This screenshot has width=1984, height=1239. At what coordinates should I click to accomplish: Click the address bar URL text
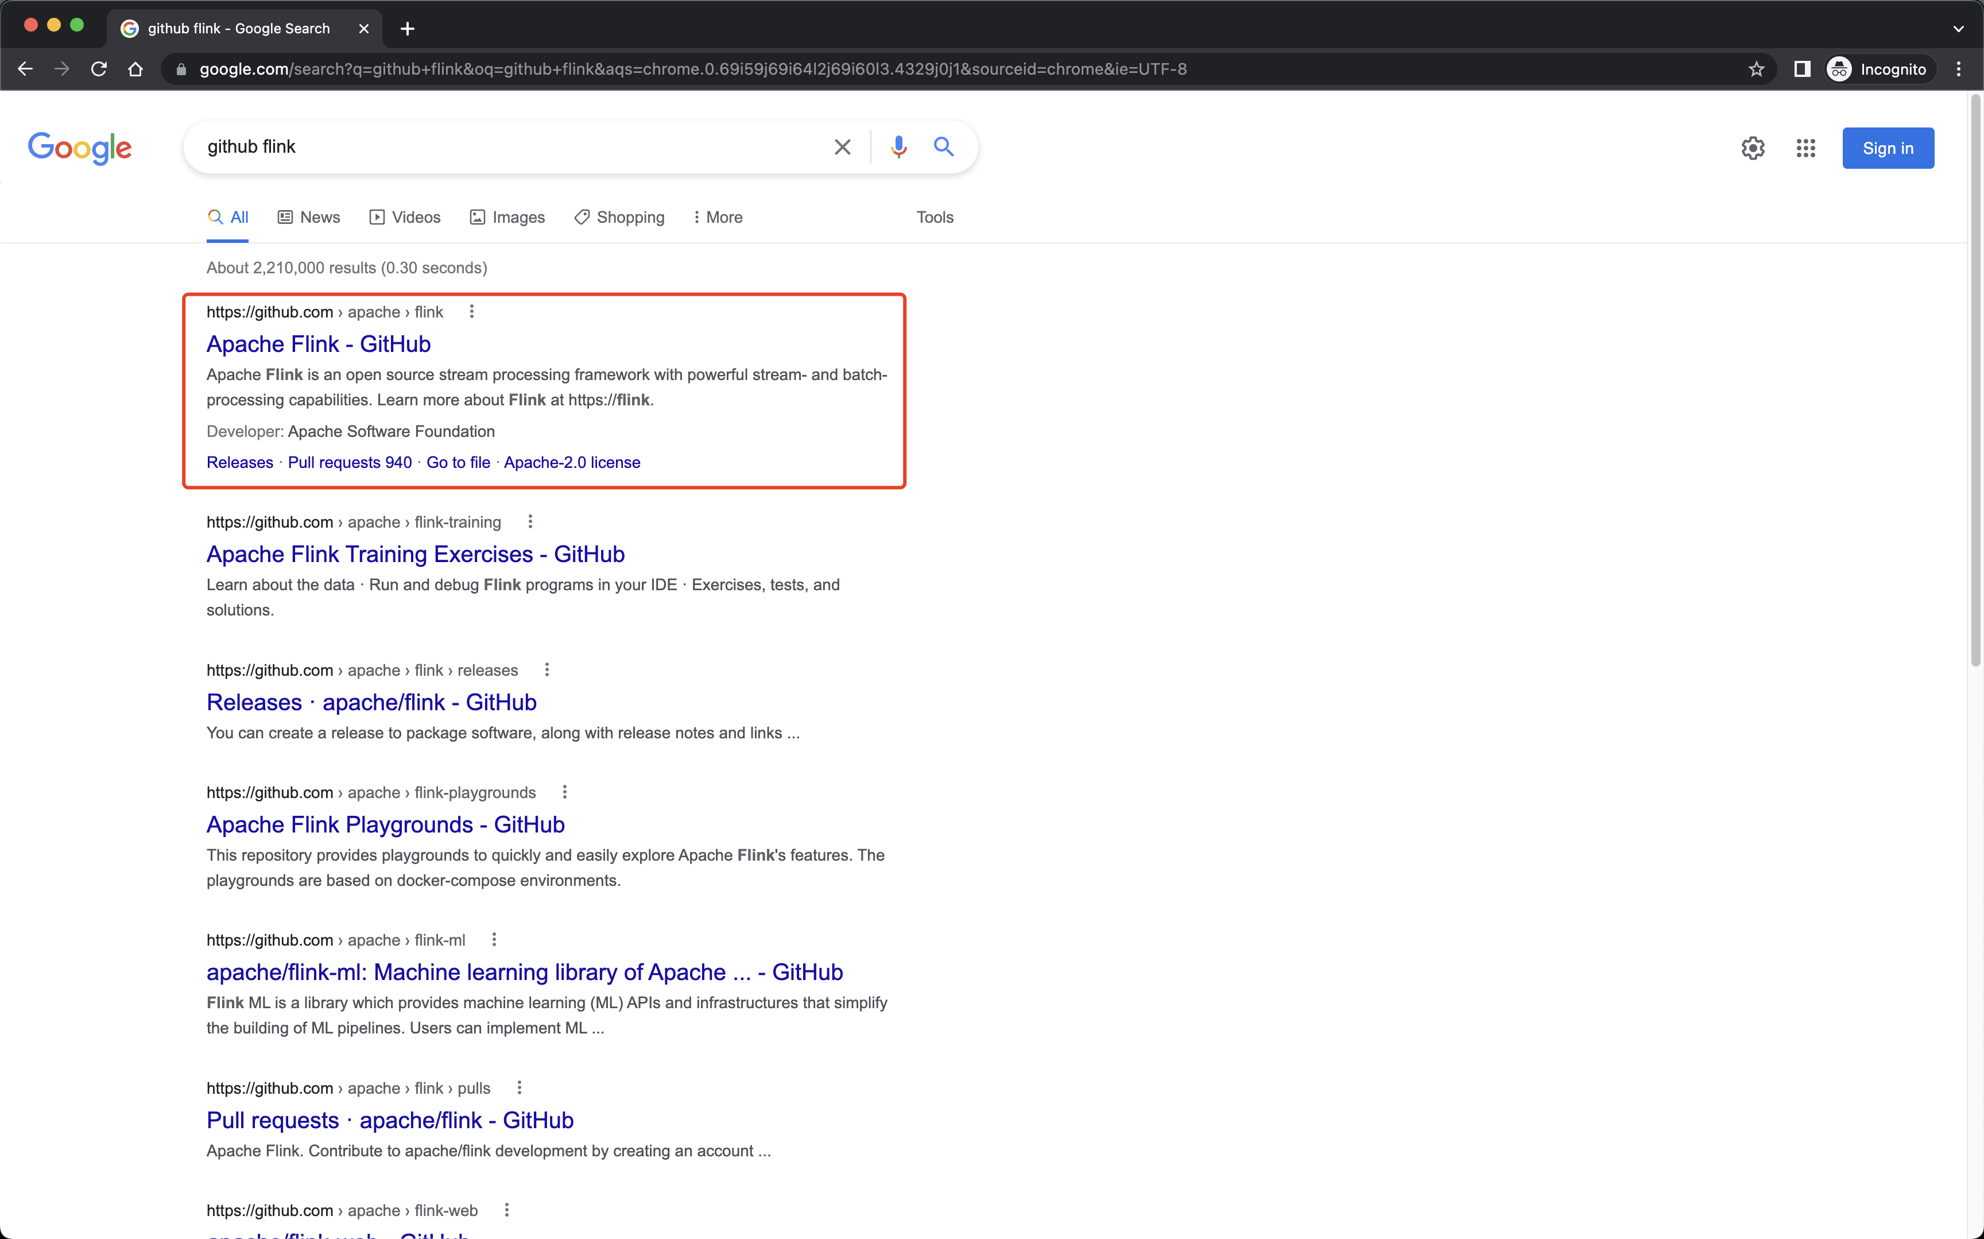(x=693, y=69)
